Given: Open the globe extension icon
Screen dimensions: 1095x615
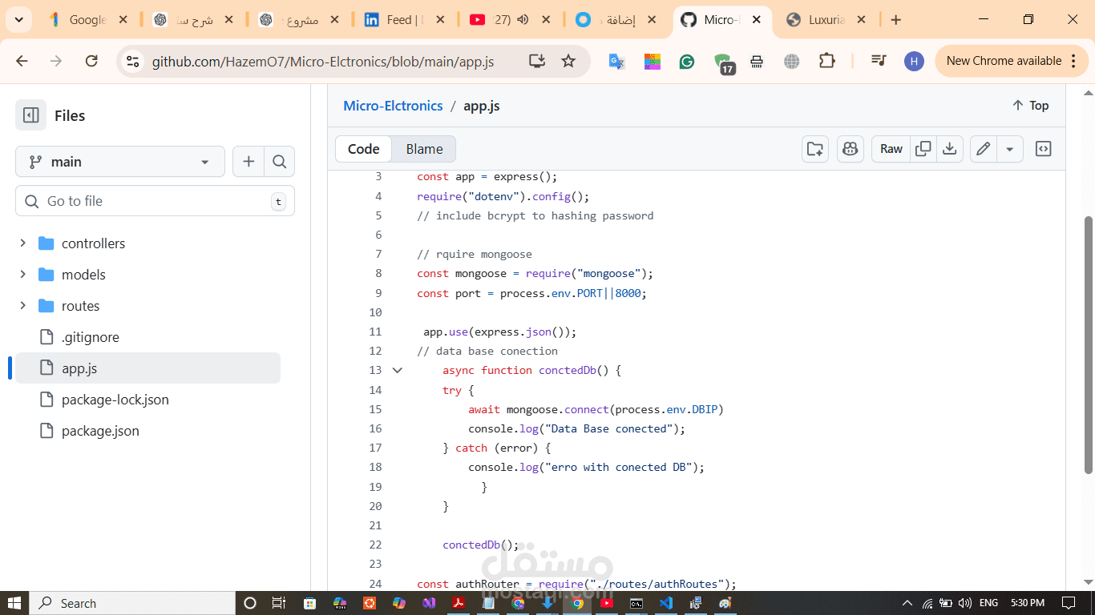Looking at the screenshot, I should click(792, 61).
